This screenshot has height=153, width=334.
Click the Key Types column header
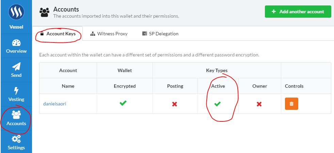[217, 70]
